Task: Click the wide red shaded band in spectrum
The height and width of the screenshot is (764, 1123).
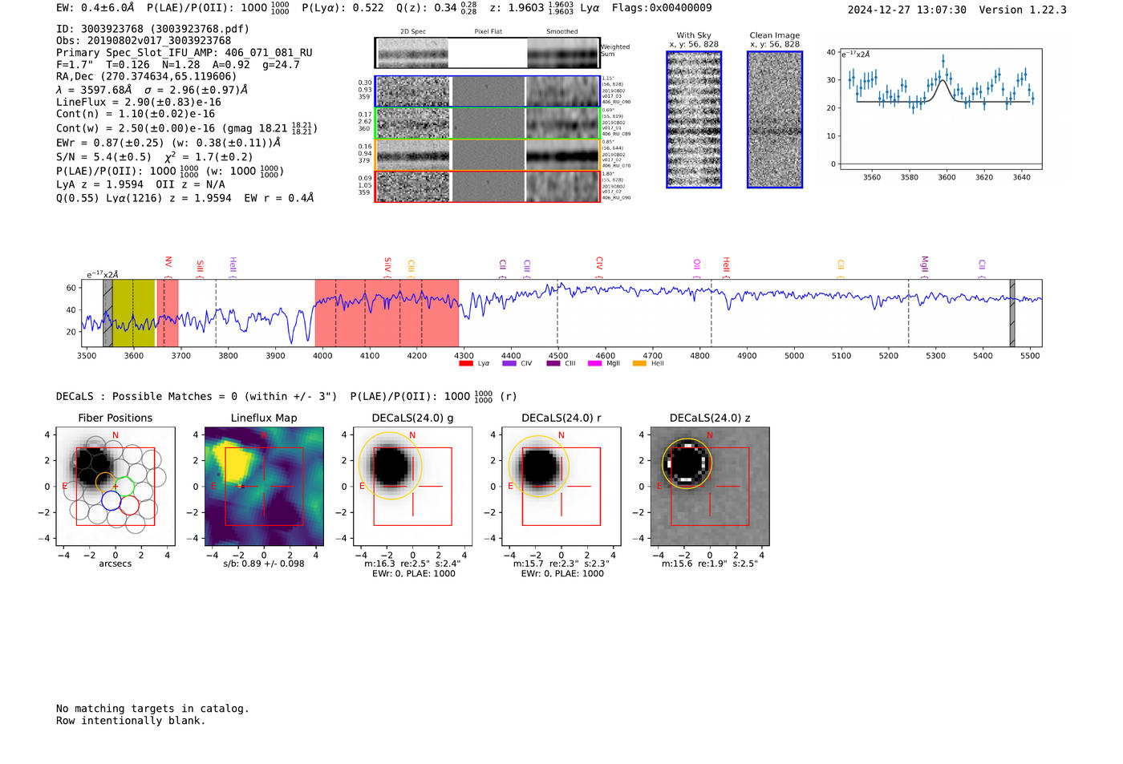Action: (387, 313)
